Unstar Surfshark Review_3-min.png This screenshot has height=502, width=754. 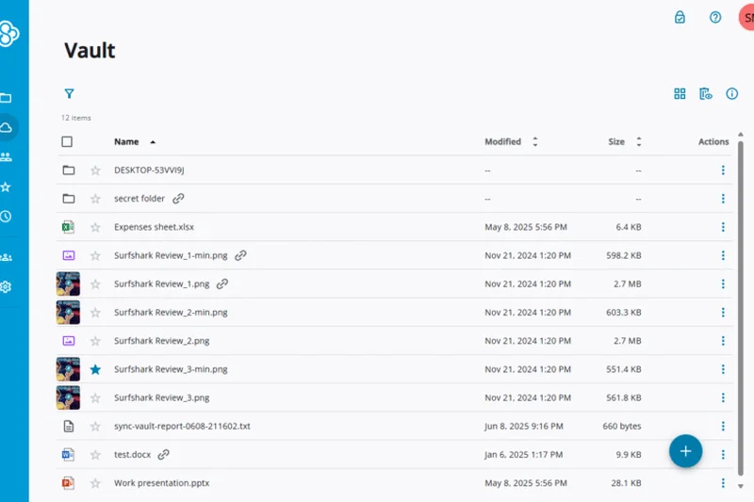95,369
